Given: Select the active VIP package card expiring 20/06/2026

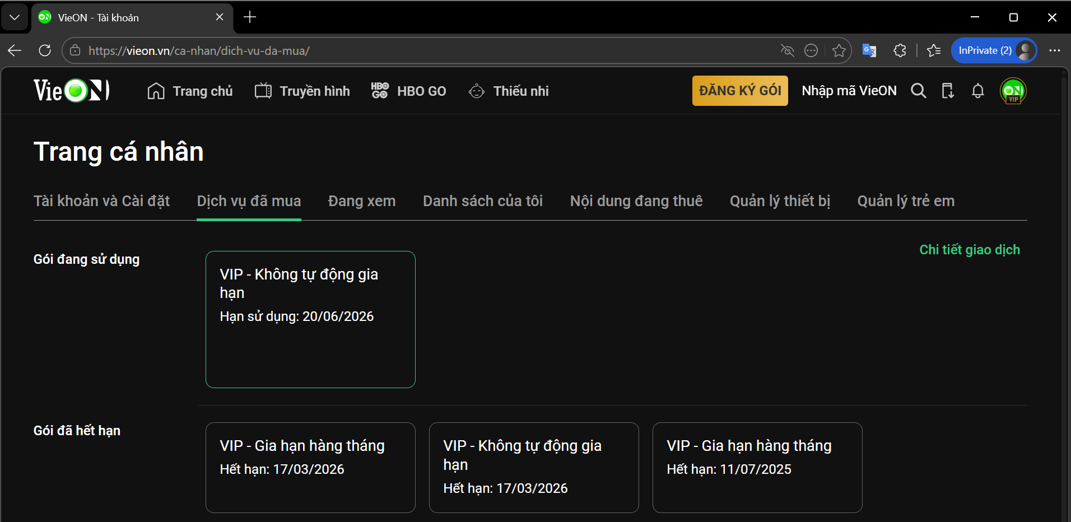Looking at the screenshot, I should pos(310,319).
